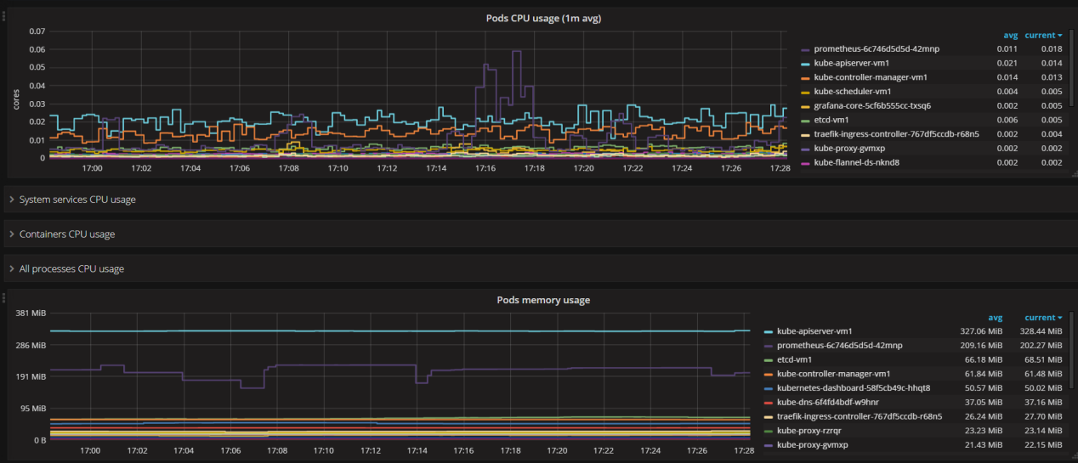
Task: Open color picker for prometheus series in CPU legend
Action: 805,49
